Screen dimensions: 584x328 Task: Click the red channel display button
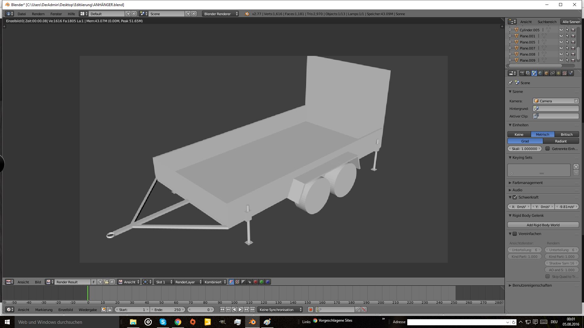[255, 282]
